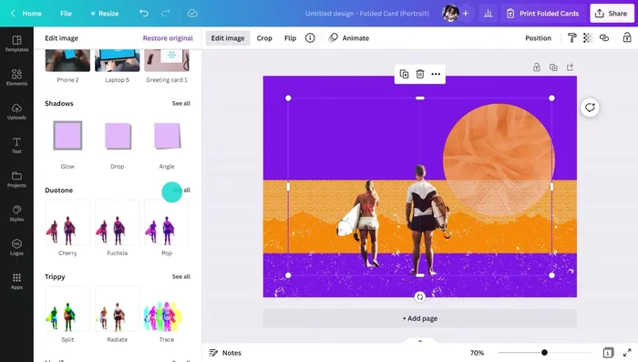Open the Text sidebar panel
Viewport: 638px width, 362px height.
(16, 145)
